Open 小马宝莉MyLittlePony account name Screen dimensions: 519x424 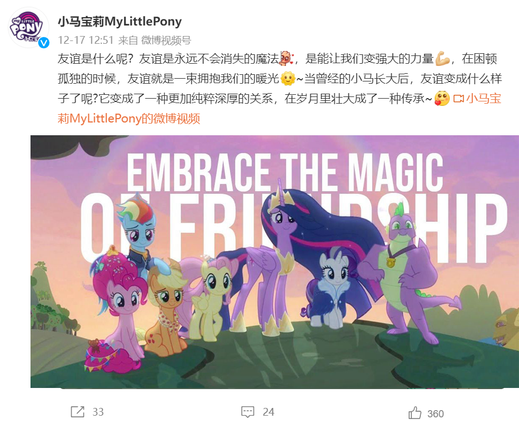pos(120,22)
